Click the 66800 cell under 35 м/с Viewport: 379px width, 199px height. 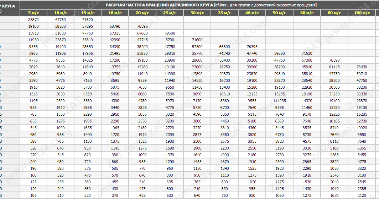(x=224, y=47)
